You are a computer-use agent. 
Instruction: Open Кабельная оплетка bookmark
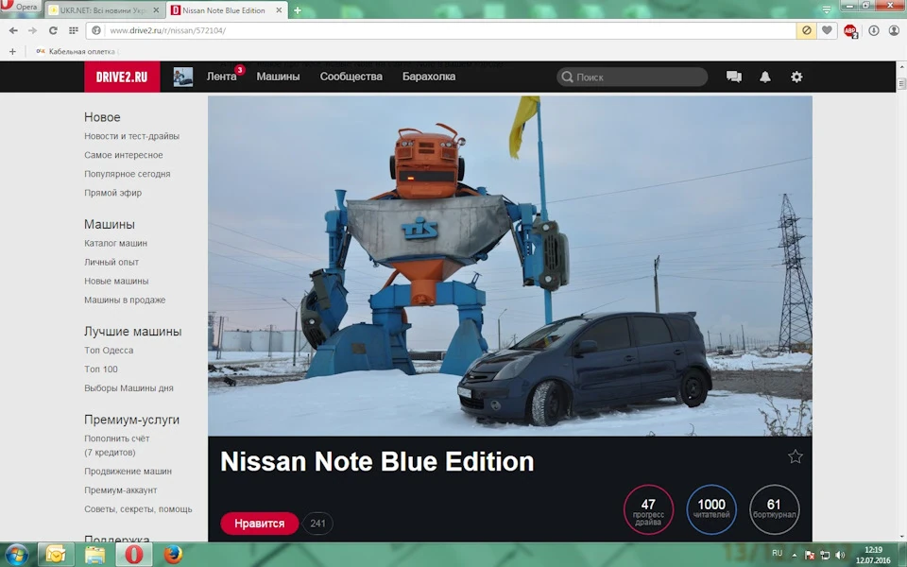pyautogui.click(x=77, y=51)
